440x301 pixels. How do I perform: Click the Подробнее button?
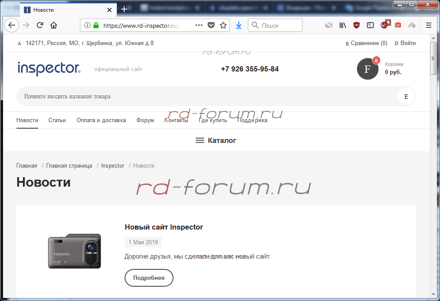(x=149, y=278)
